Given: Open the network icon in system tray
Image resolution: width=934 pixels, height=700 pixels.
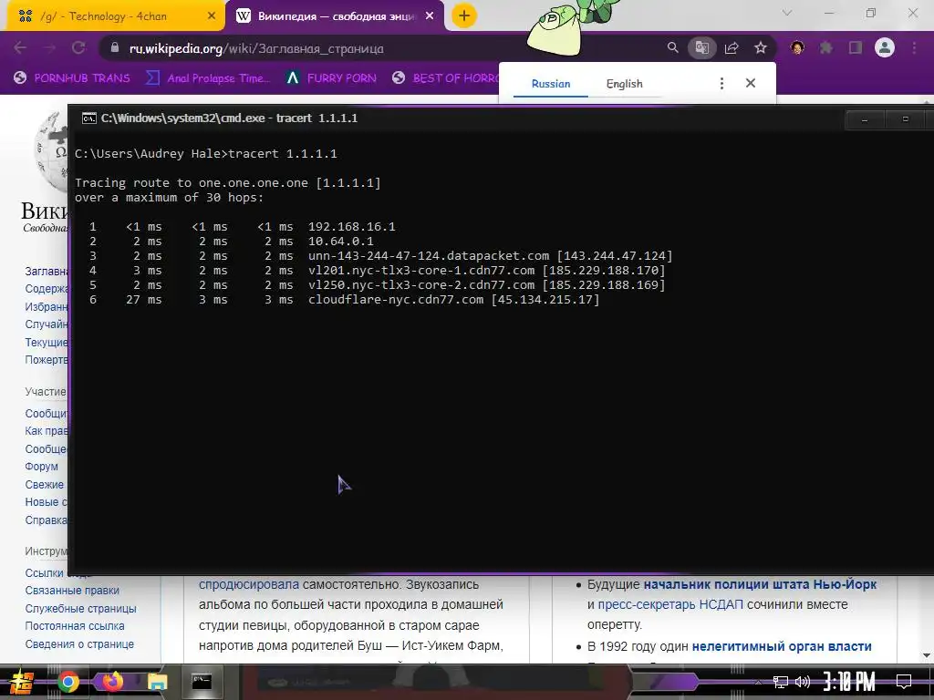Looking at the screenshot, I should pos(781,682).
